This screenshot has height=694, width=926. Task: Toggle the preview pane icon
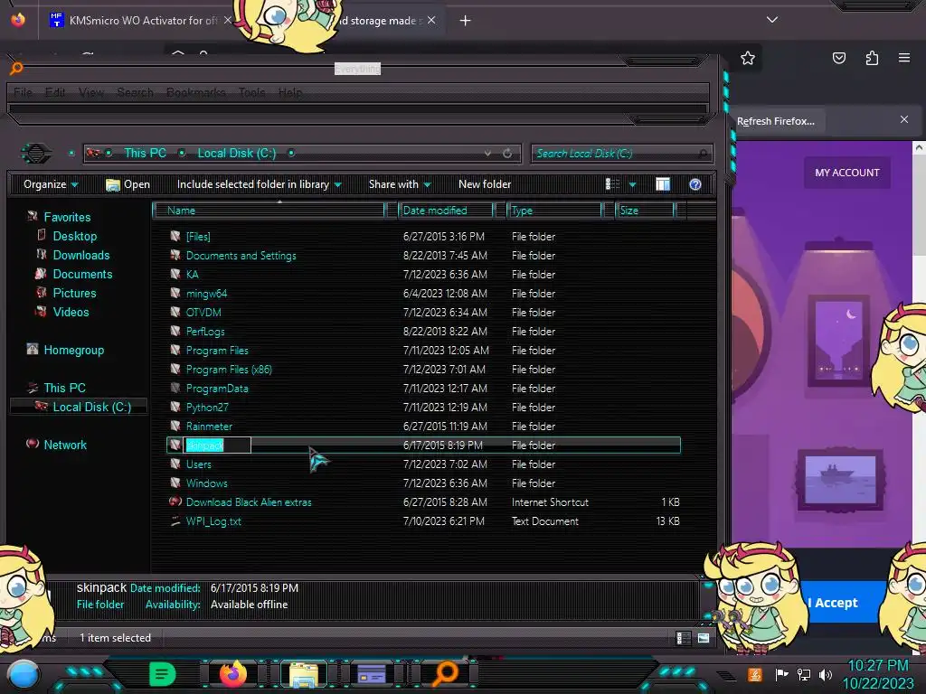tap(663, 184)
